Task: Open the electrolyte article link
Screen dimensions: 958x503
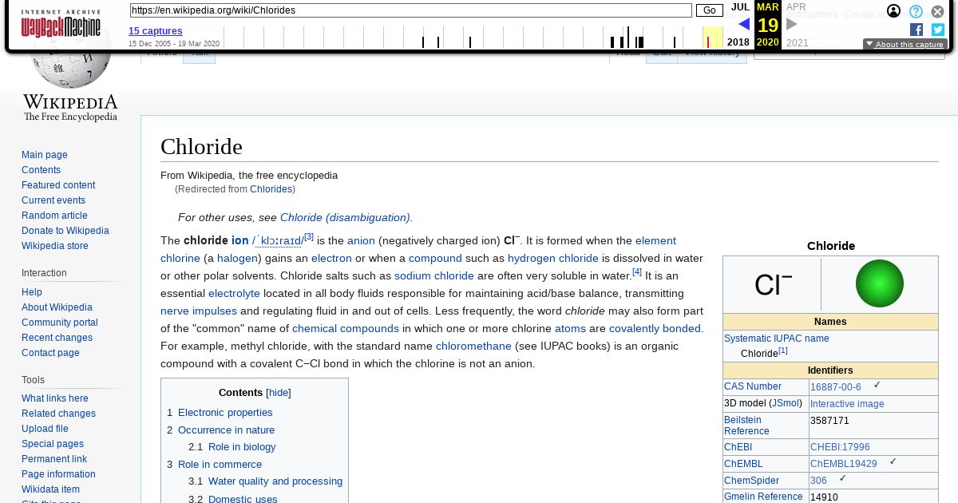Action: pos(234,293)
